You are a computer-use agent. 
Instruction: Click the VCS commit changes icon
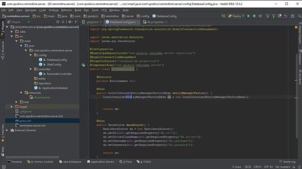(x=274, y=16)
